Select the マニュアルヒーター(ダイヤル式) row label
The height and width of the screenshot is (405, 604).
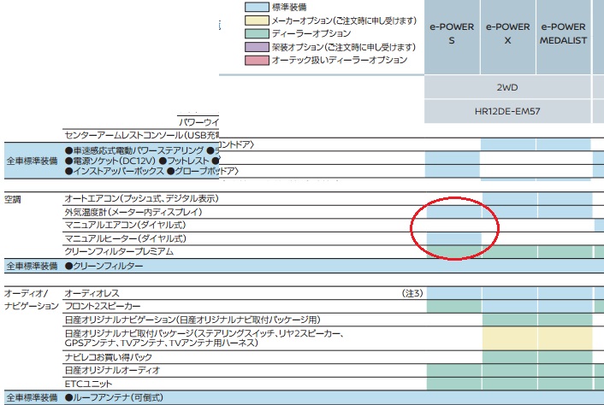pyautogui.click(x=125, y=238)
